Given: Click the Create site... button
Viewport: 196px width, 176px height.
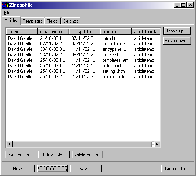Looking at the screenshot, I should pos(177,169).
